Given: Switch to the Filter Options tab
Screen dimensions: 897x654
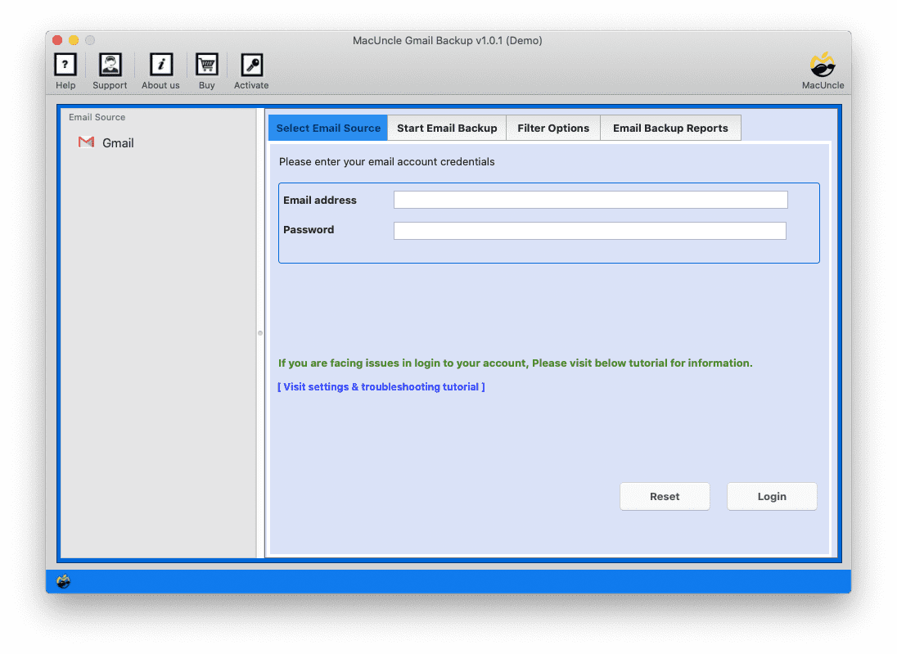Looking at the screenshot, I should 553,129.
